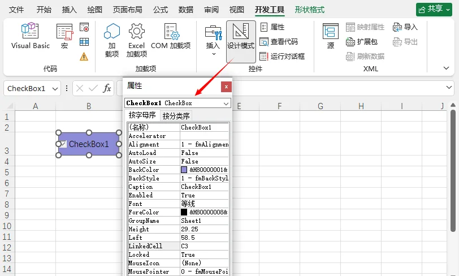The height and width of the screenshot is (276, 459).
Task: Click the Caption property value field
Action: [204, 187]
